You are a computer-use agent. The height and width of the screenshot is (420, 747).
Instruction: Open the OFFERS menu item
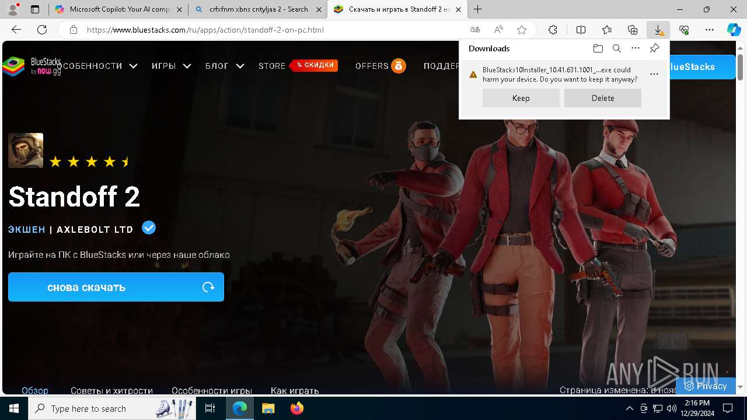[381, 66]
